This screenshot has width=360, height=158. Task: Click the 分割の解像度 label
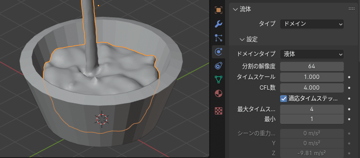coord(258,66)
